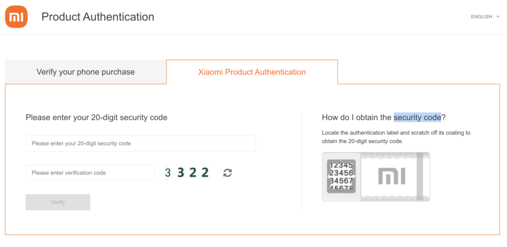Image resolution: width=507 pixels, height=247 pixels.
Task: Click the 3322 captcha image
Action: pos(187,173)
